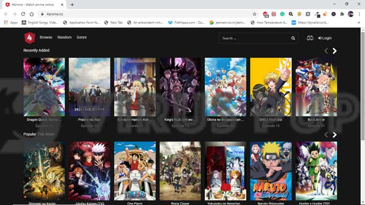The image size is (365, 205).
Task: Open the English Songs, Vide... bookmark
Action: pos(40,23)
